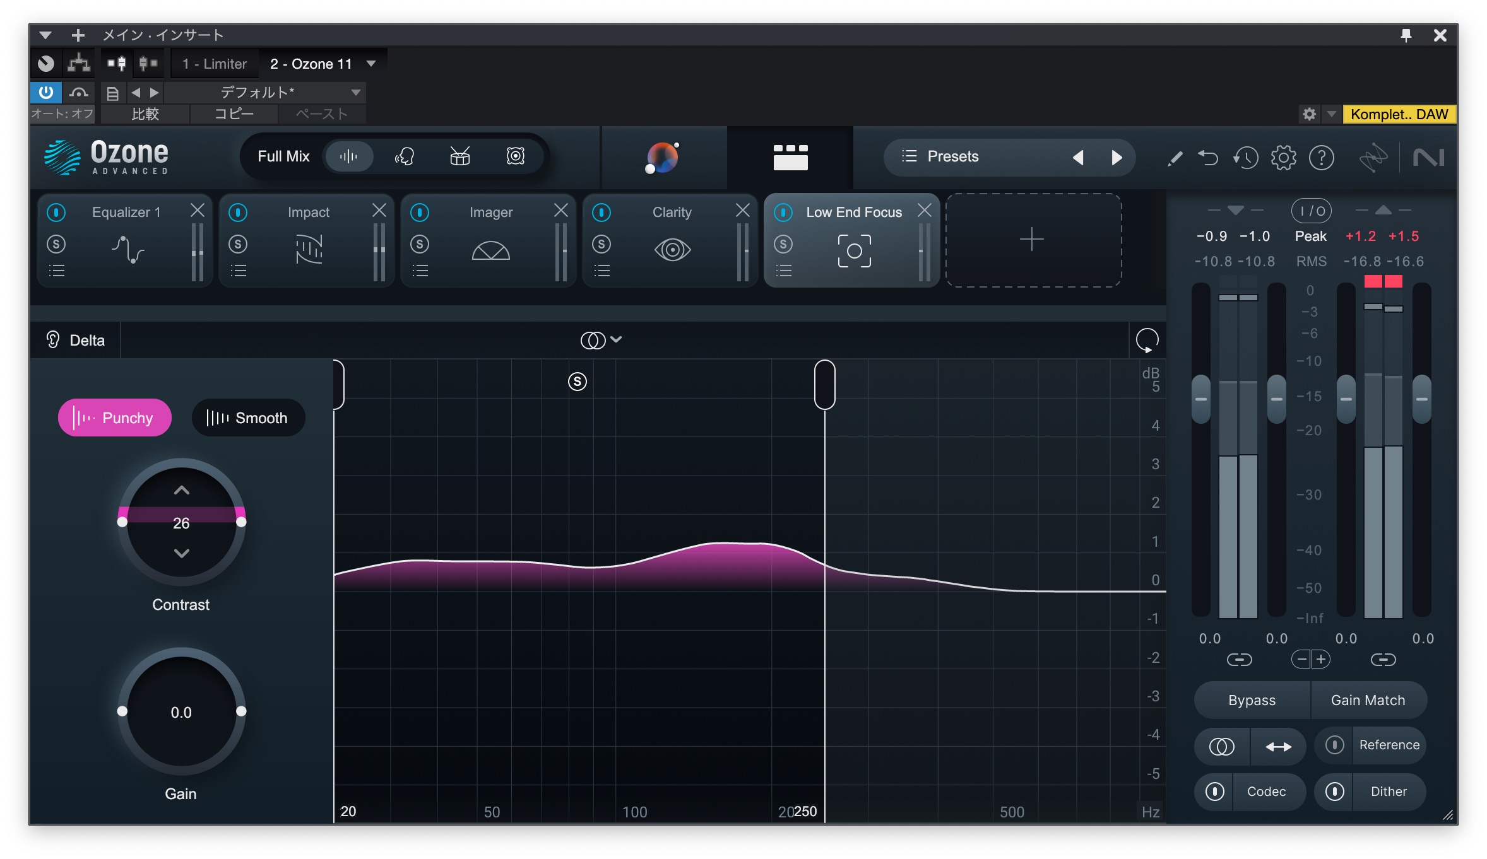
Task: Add a module in the empty slot
Action: click(x=1033, y=240)
